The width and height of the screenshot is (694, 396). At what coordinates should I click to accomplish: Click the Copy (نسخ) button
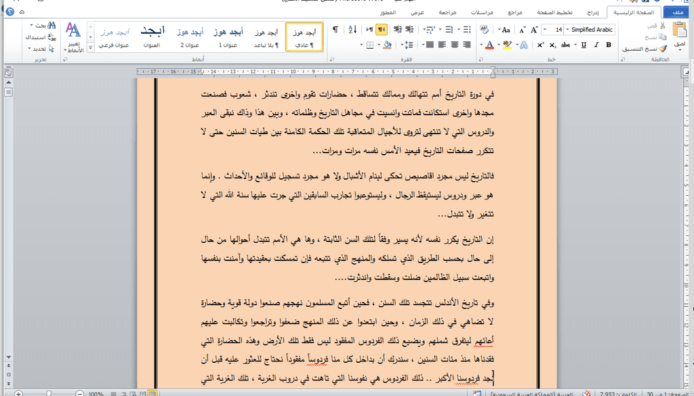[x=656, y=37]
